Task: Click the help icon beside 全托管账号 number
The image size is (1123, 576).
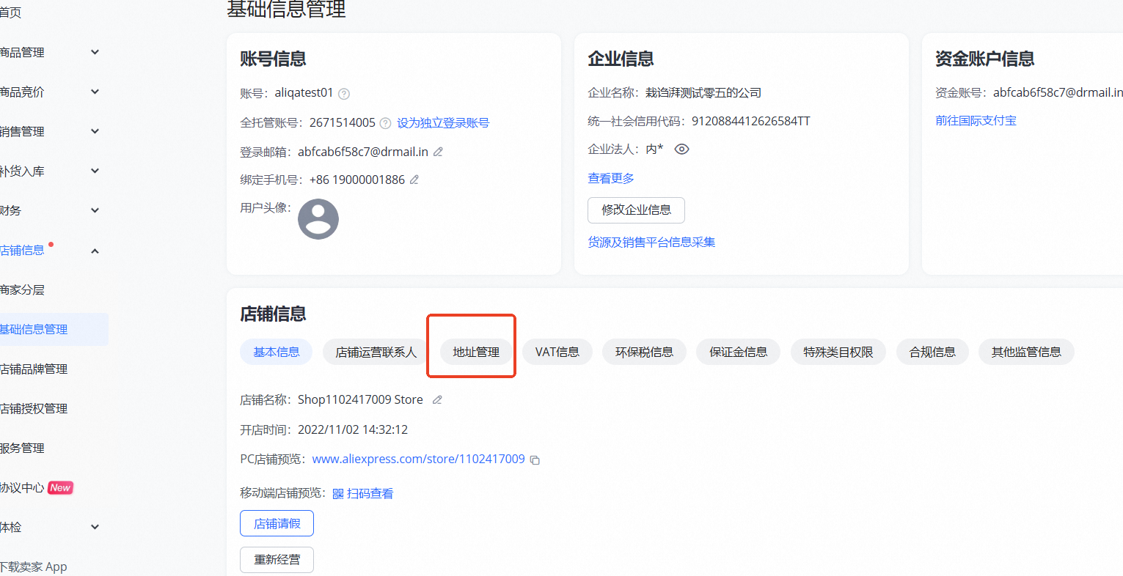Action: 385,123
